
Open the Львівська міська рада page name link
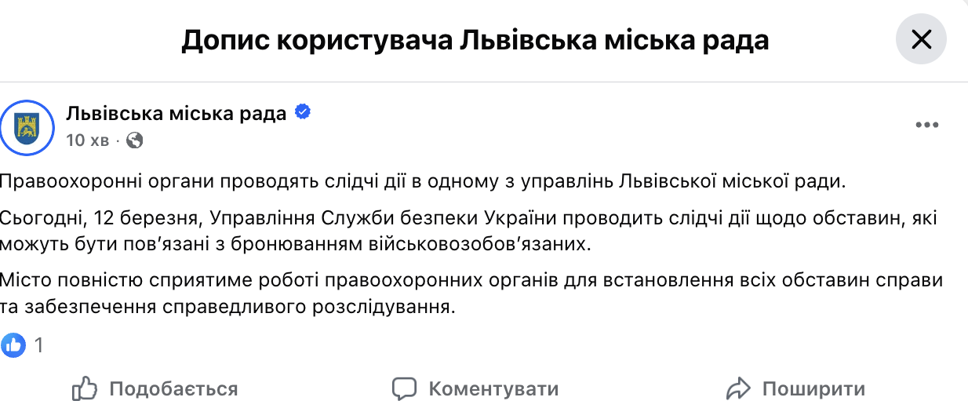tap(176, 114)
